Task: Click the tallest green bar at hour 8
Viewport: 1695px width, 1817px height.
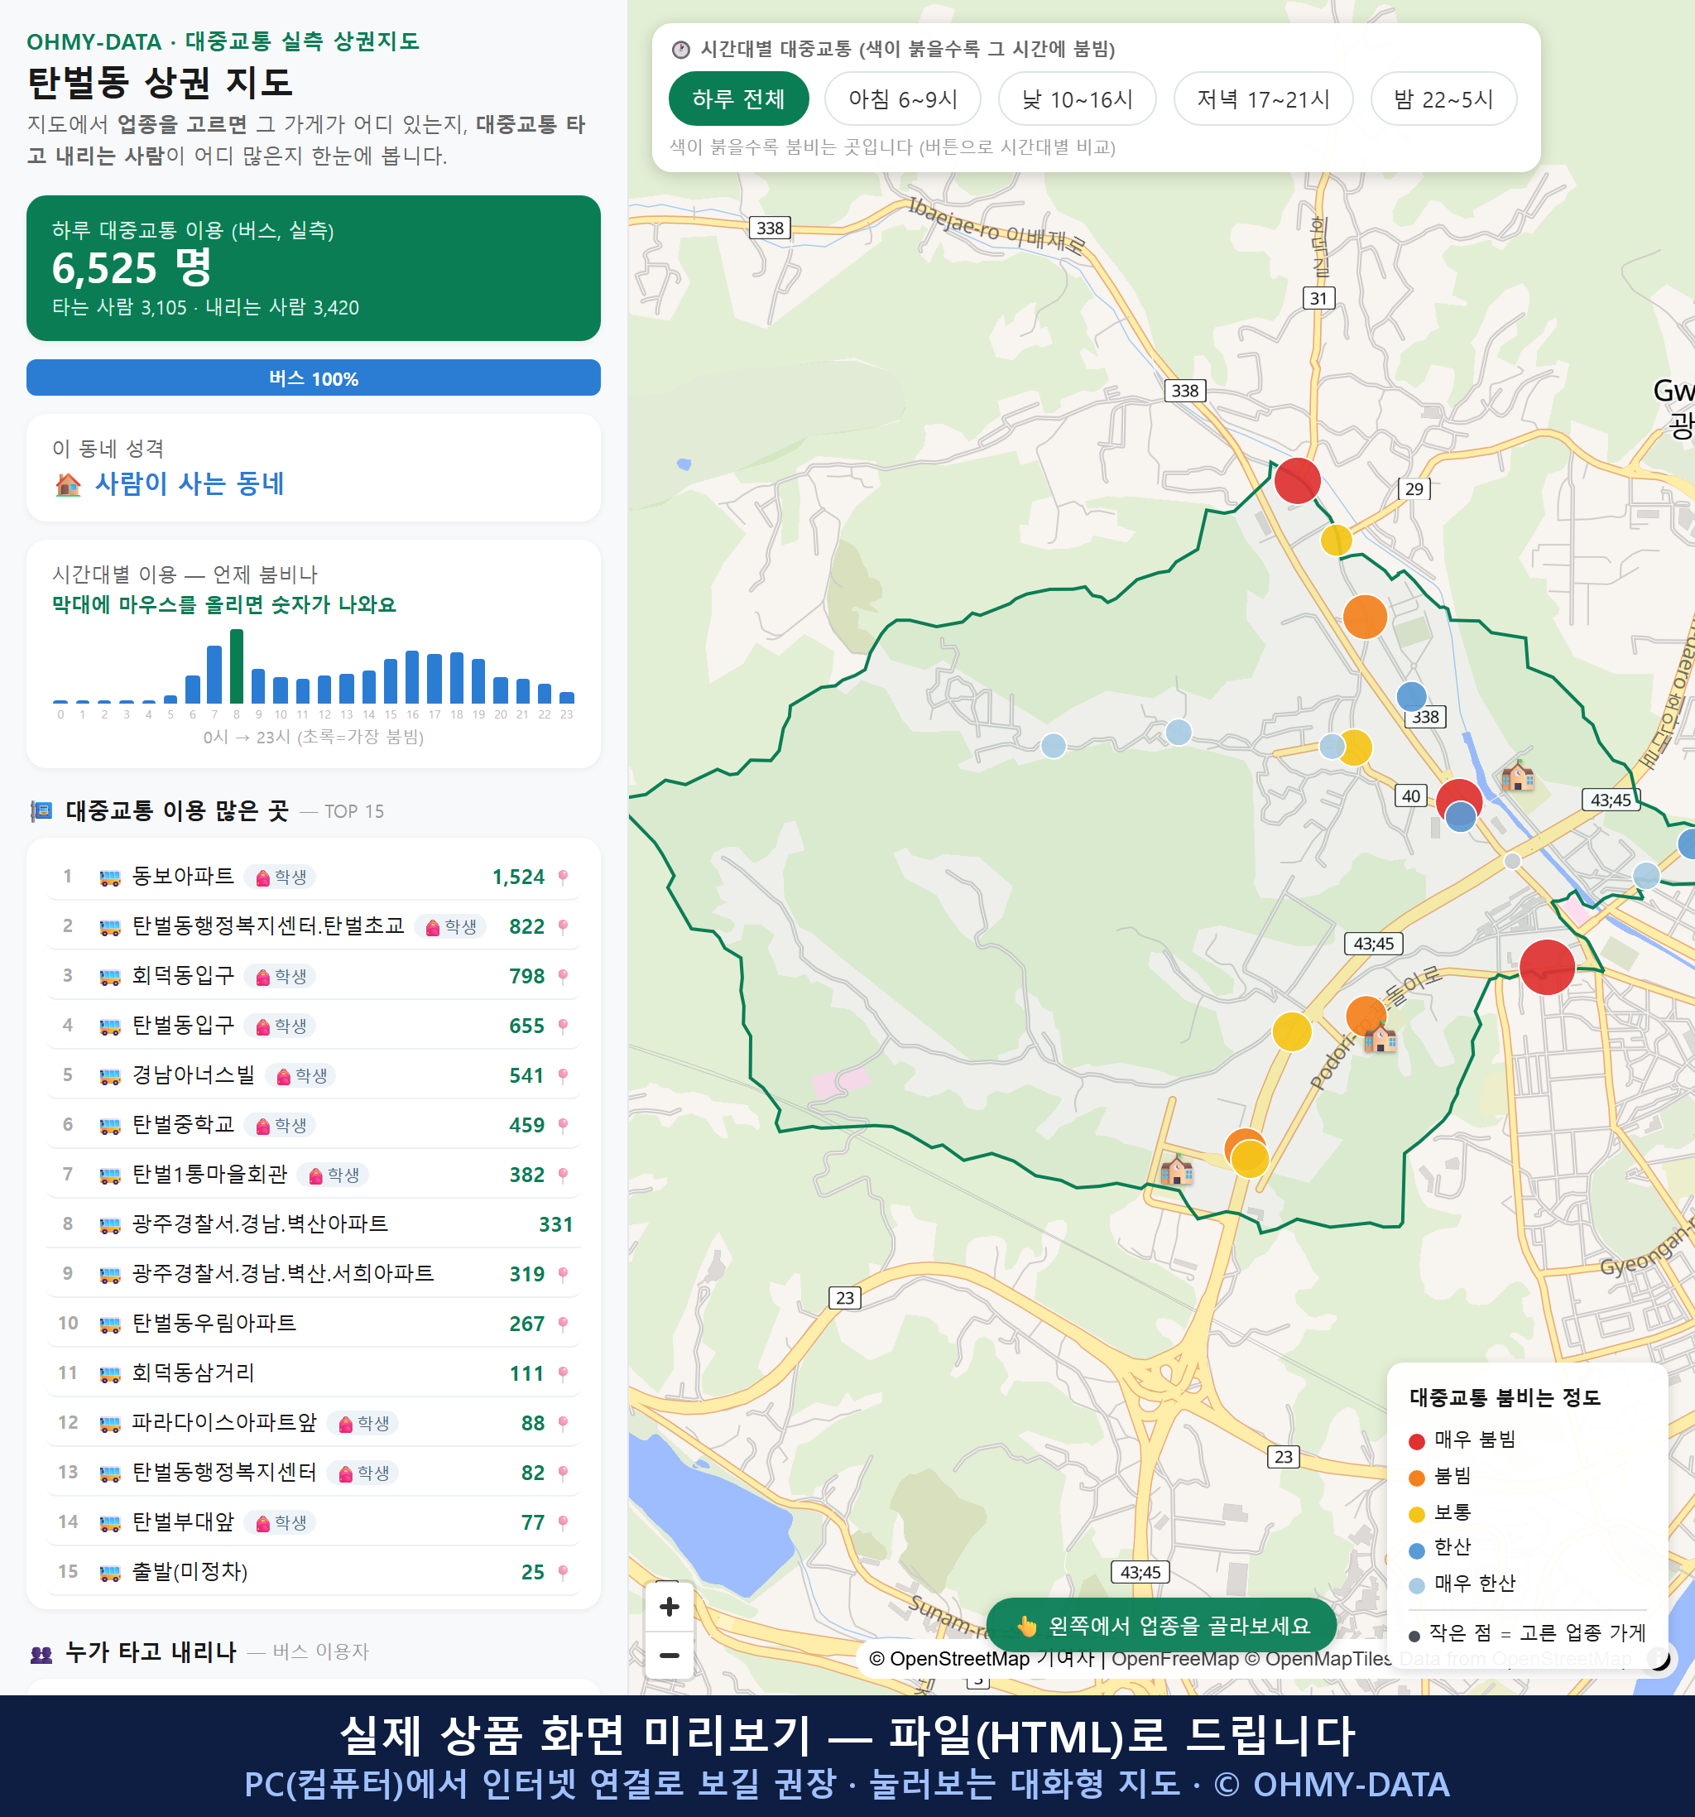Action: [x=237, y=666]
